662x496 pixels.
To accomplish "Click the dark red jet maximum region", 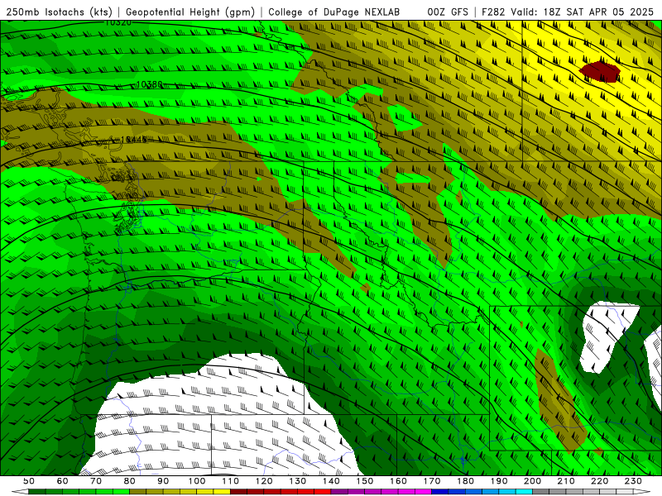I will 599,71.
